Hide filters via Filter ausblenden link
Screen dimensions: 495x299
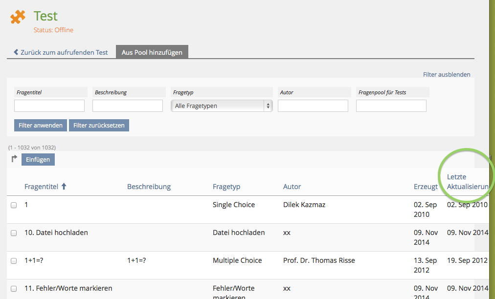click(447, 75)
